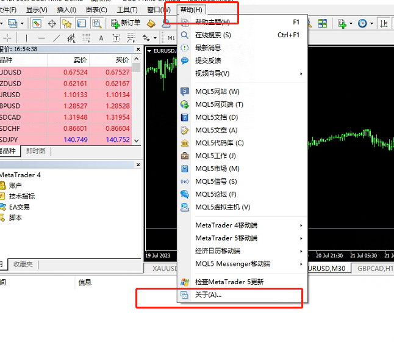The height and width of the screenshot is (347, 394).
Task: Toggle the Navigator star-folder icon
Action: coord(67,23)
